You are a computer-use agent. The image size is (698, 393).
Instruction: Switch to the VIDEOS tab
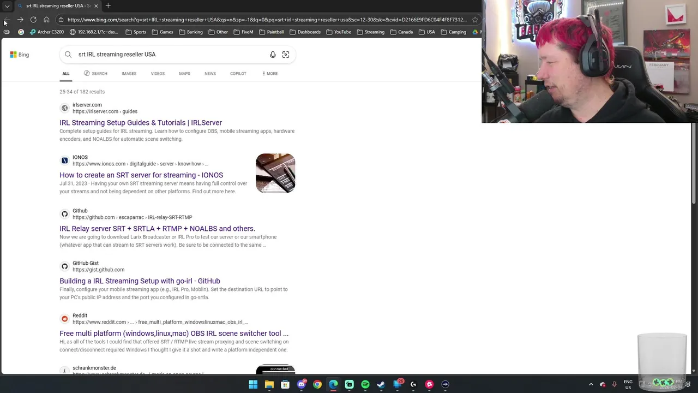click(x=158, y=74)
